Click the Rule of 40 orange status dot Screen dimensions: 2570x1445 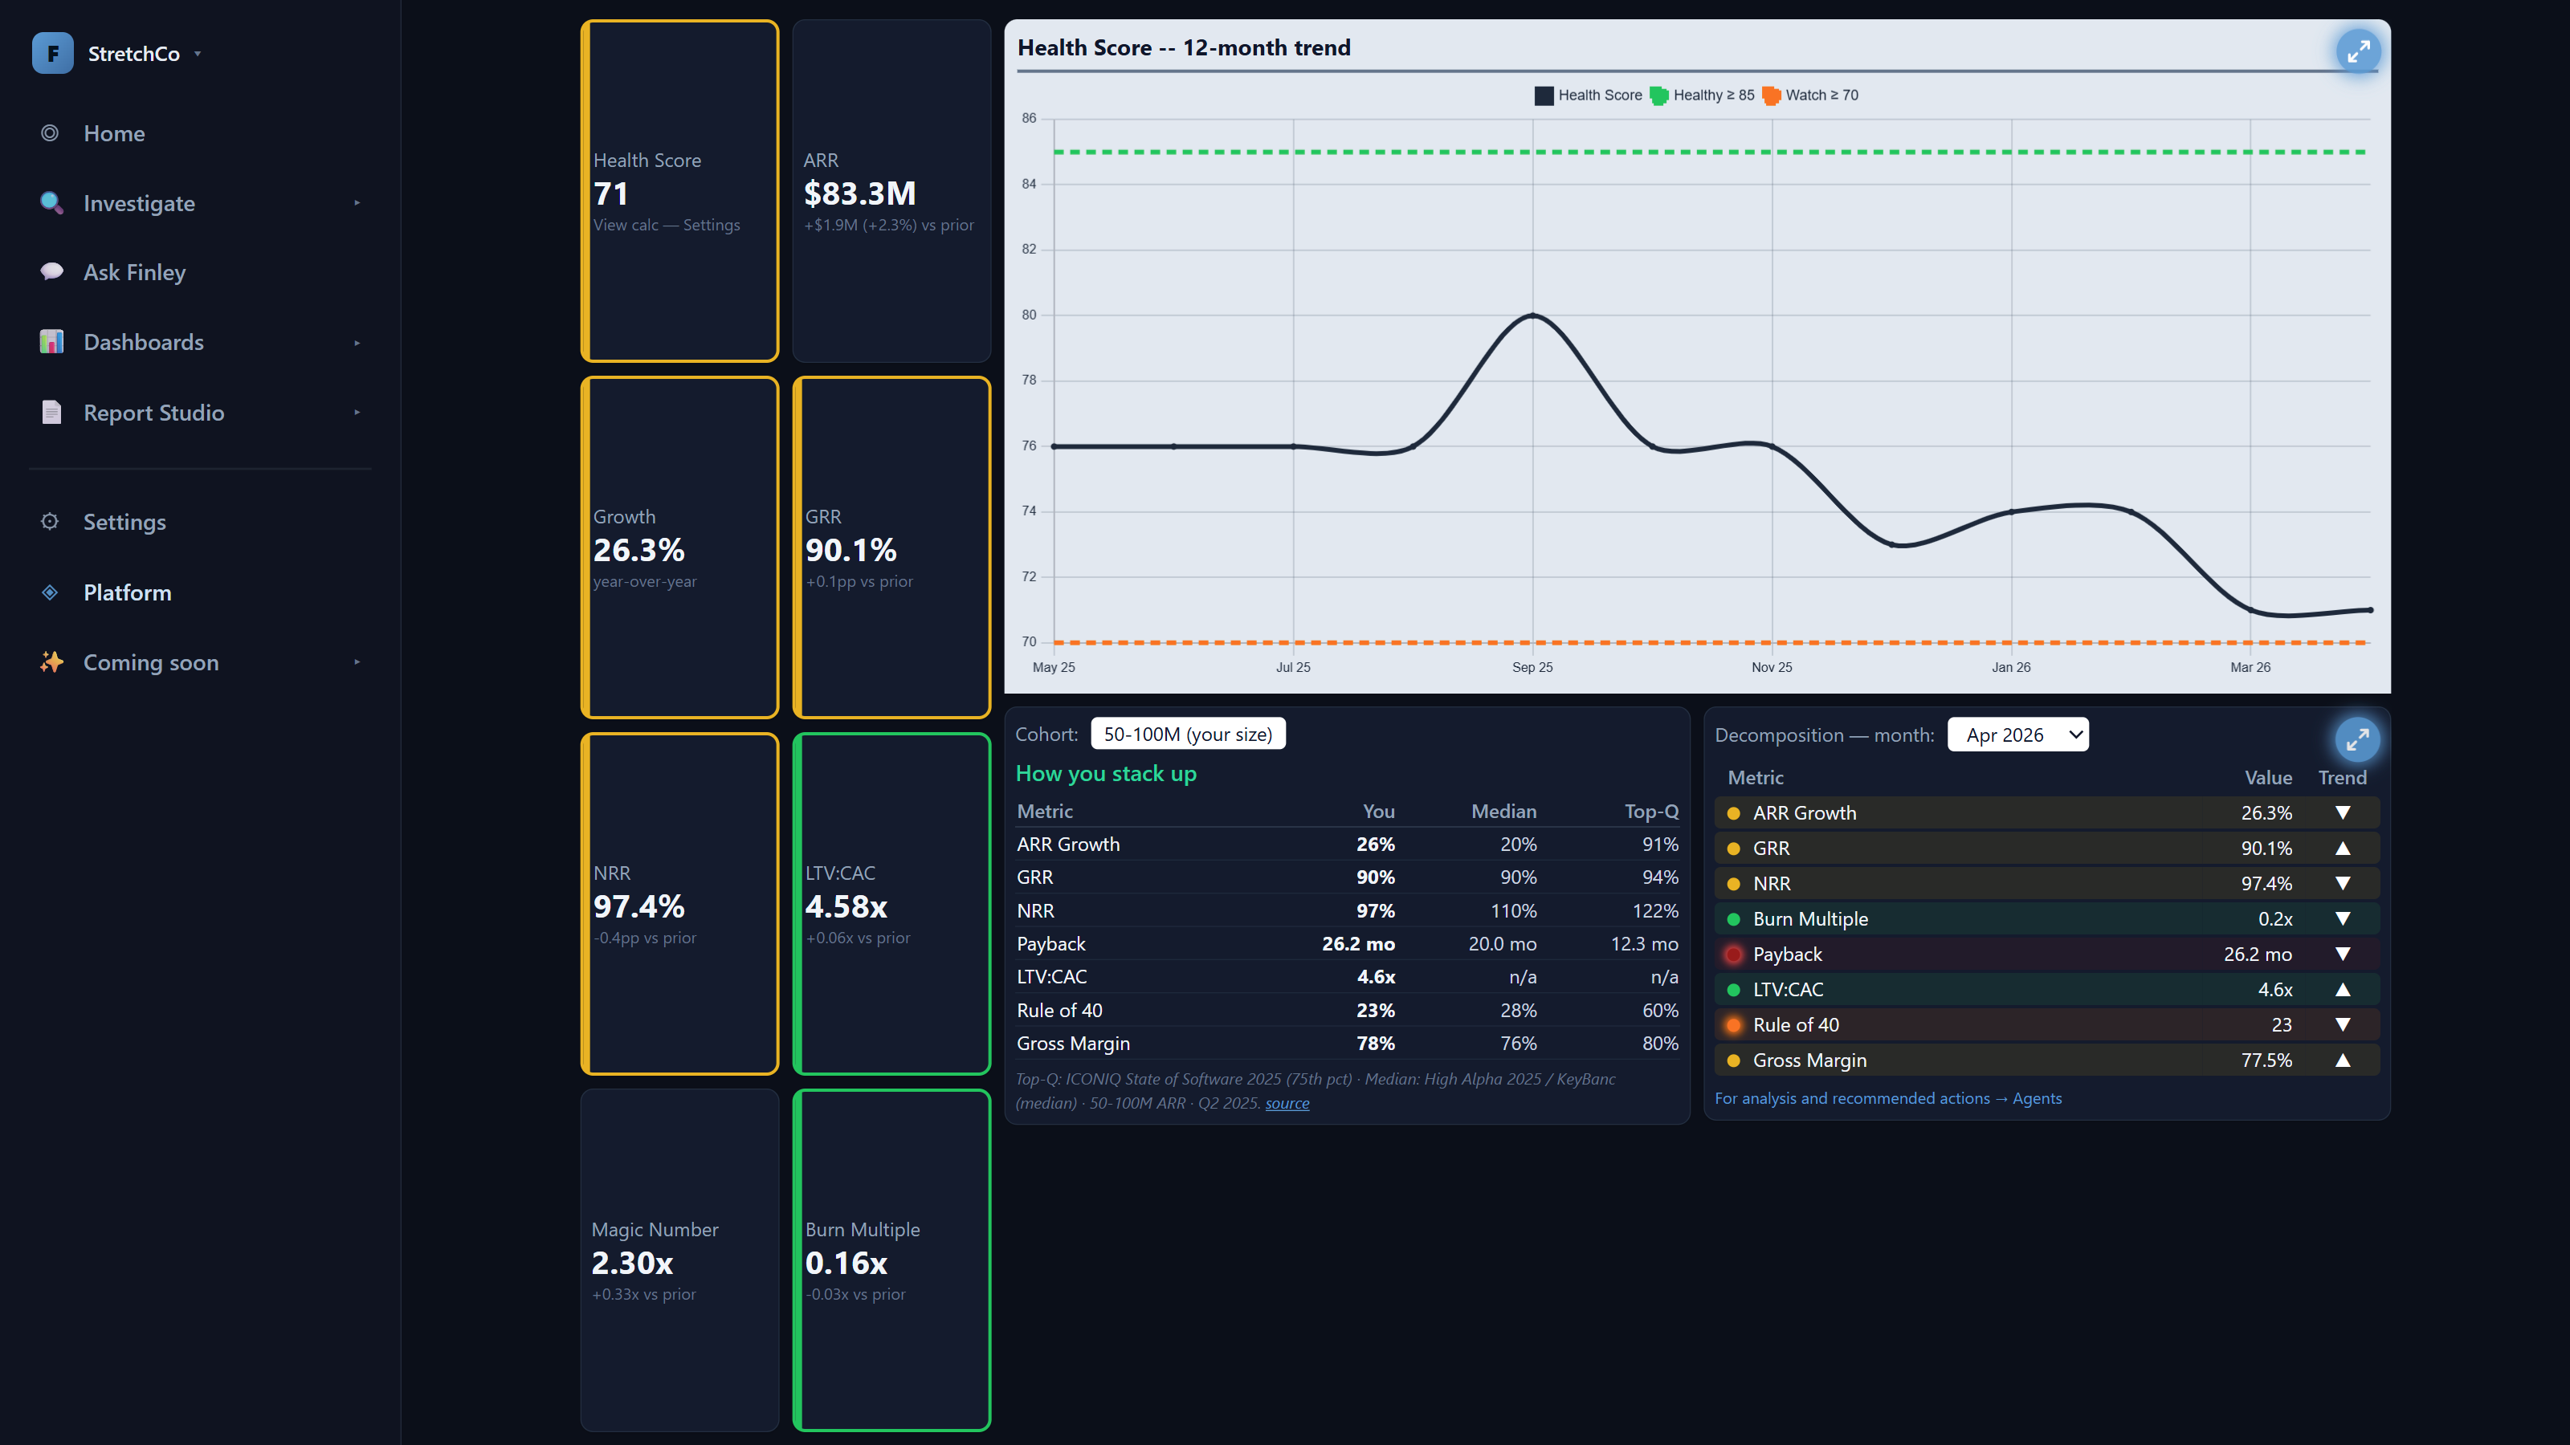1734,1025
